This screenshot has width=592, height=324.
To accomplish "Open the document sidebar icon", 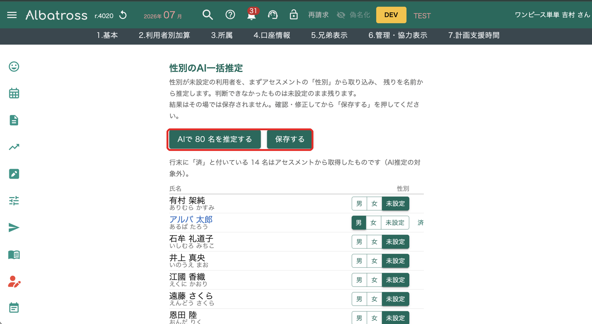I will pos(14,120).
